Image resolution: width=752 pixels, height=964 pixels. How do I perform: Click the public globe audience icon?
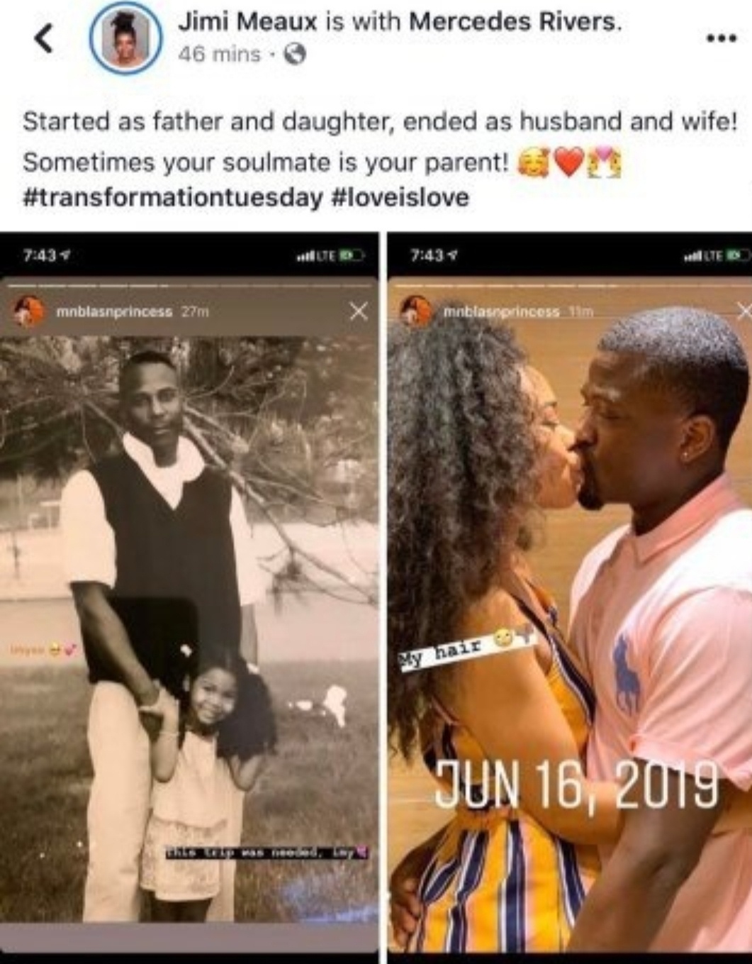(x=294, y=55)
